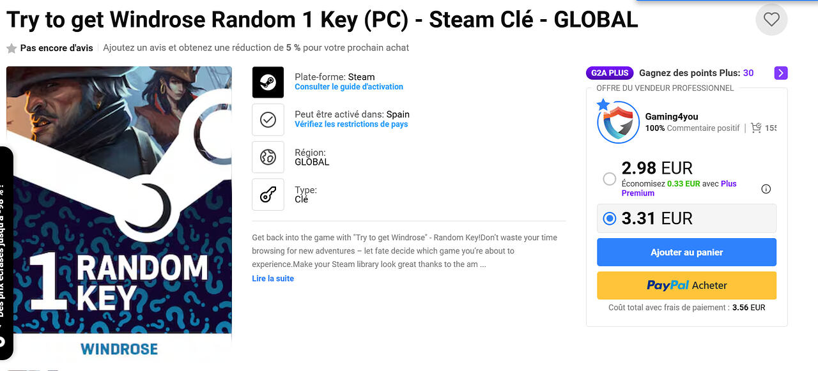
Task: Select the 3.31 EUR standard price option
Action: point(610,218)
